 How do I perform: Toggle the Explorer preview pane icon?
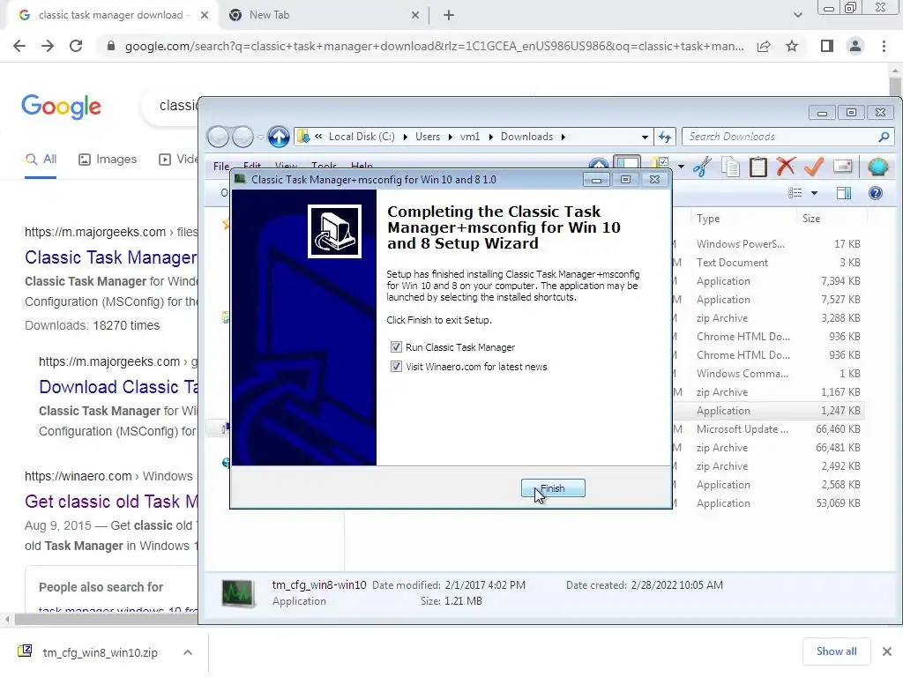click(x=844, y=193)
